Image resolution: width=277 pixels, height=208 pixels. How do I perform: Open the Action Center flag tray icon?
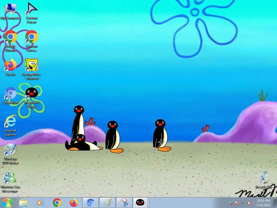[x=236, y=203]
